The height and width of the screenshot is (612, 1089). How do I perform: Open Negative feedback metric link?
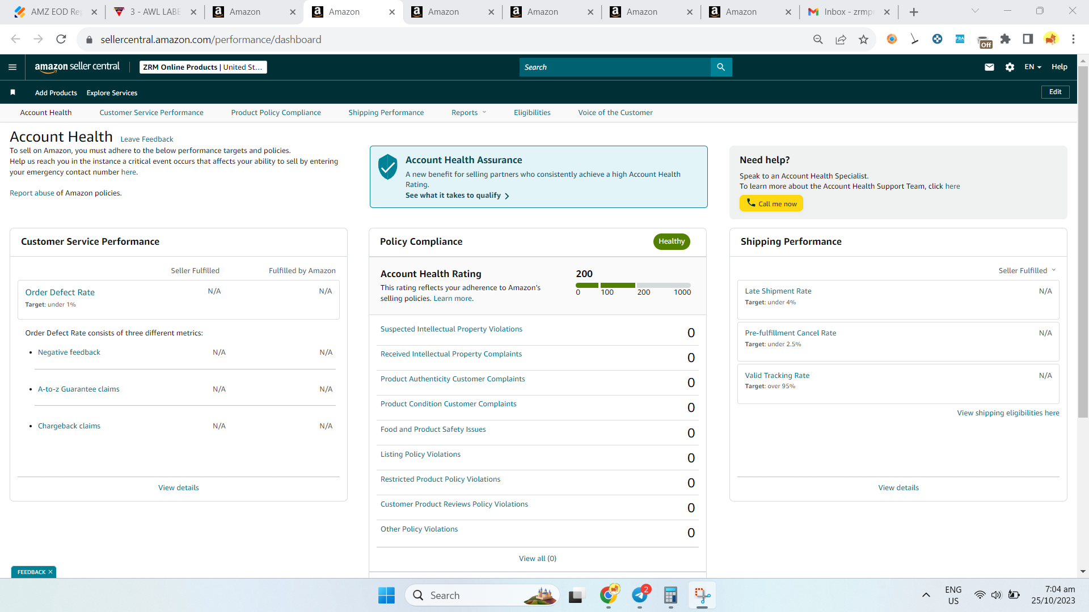pos(69,352)
